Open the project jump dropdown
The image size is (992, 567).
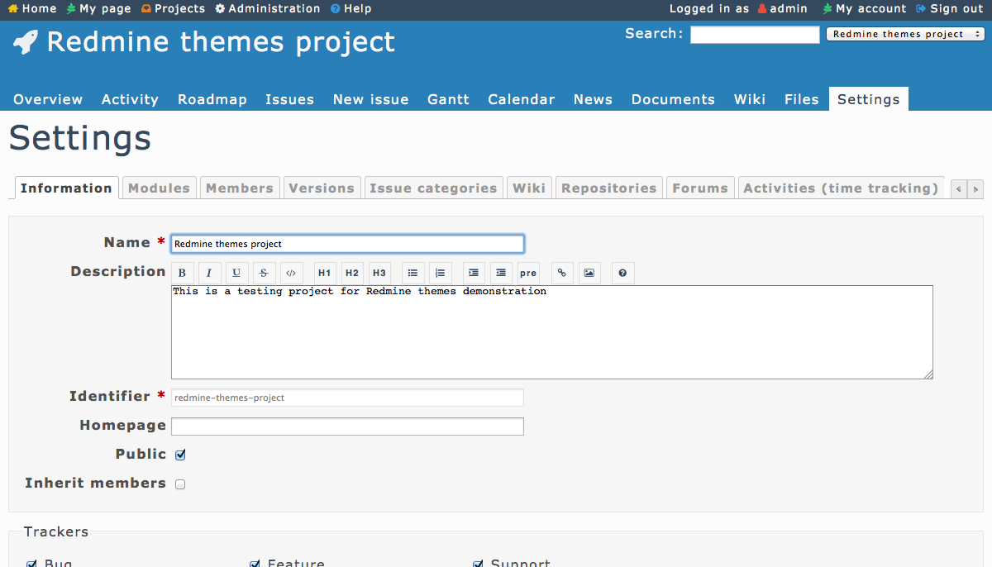(905, 34)
